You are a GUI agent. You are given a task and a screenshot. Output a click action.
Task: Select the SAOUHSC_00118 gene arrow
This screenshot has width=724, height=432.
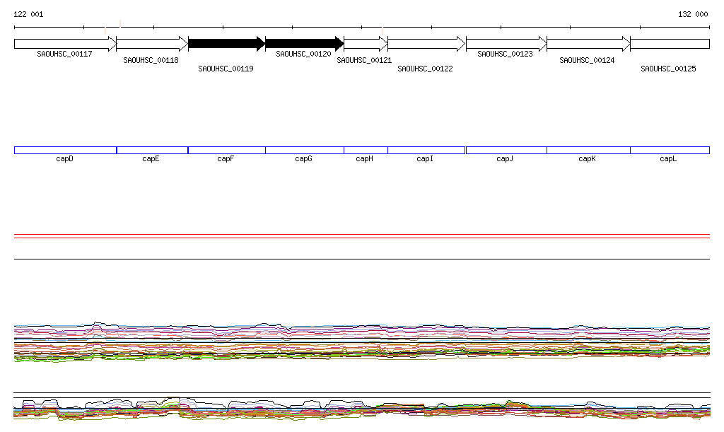pos(151,44)
